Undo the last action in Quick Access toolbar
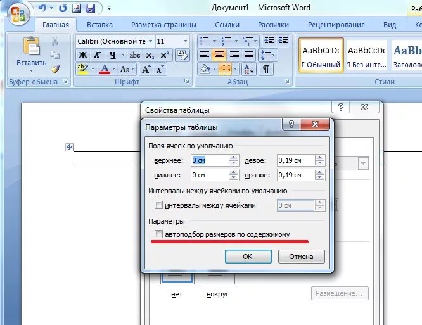 [42, 8]
